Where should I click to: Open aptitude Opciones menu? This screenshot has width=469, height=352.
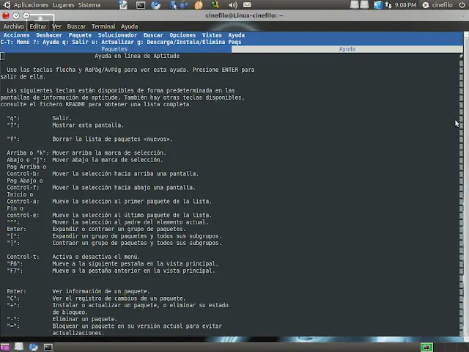click(x=182, y=35)
